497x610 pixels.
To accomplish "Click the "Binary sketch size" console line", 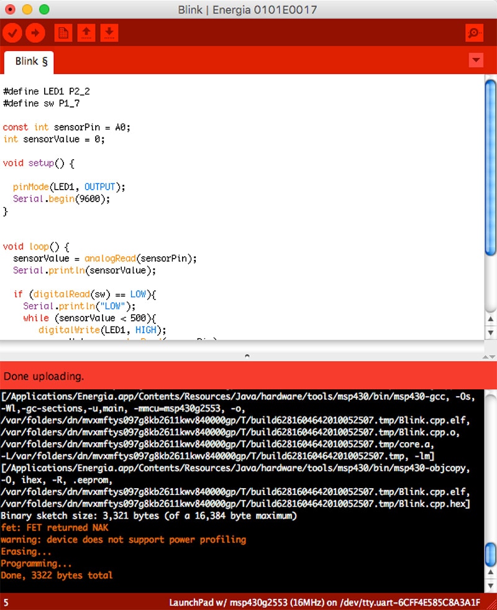I will [149, 515].
